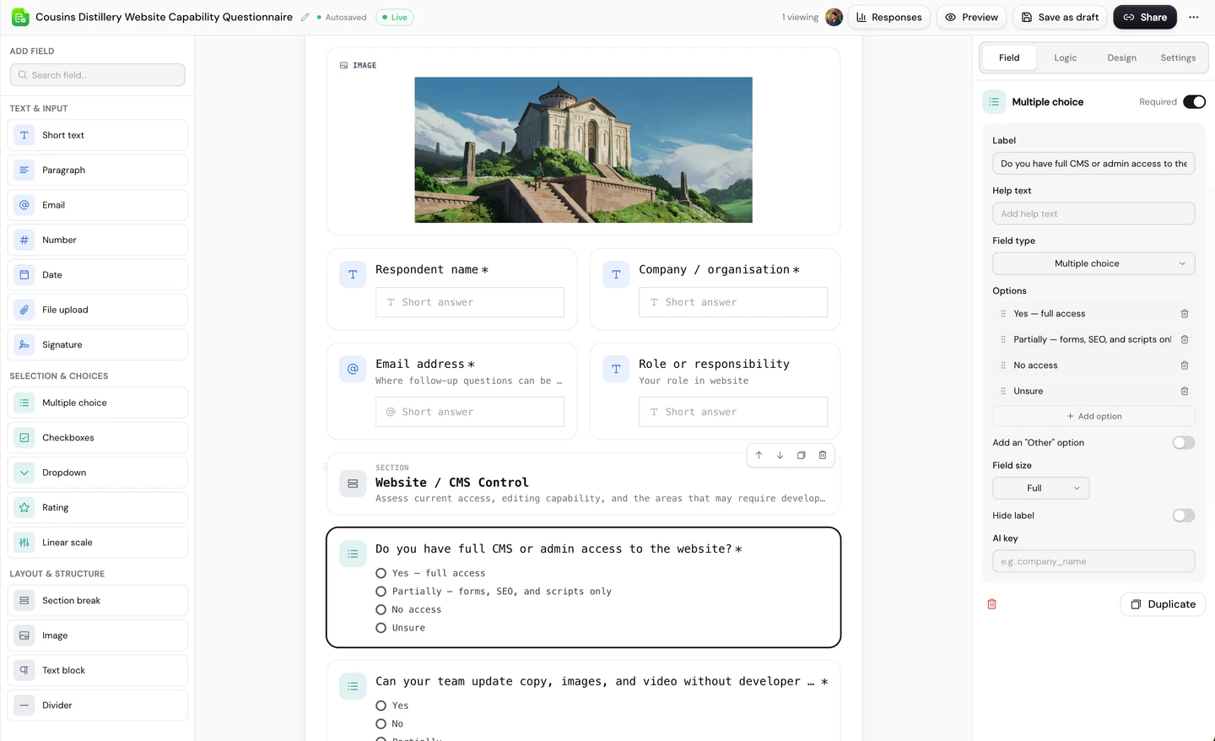Add a Number field
This screenshot has width=1215, height=741.
click(x=98, y=240)
